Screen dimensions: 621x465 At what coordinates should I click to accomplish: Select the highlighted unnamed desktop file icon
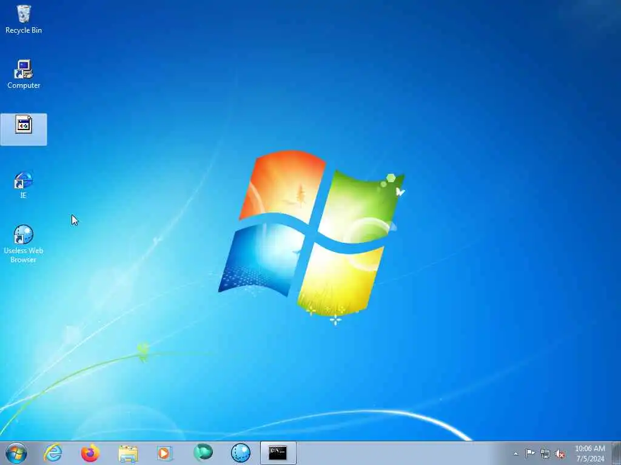[24, 130]
